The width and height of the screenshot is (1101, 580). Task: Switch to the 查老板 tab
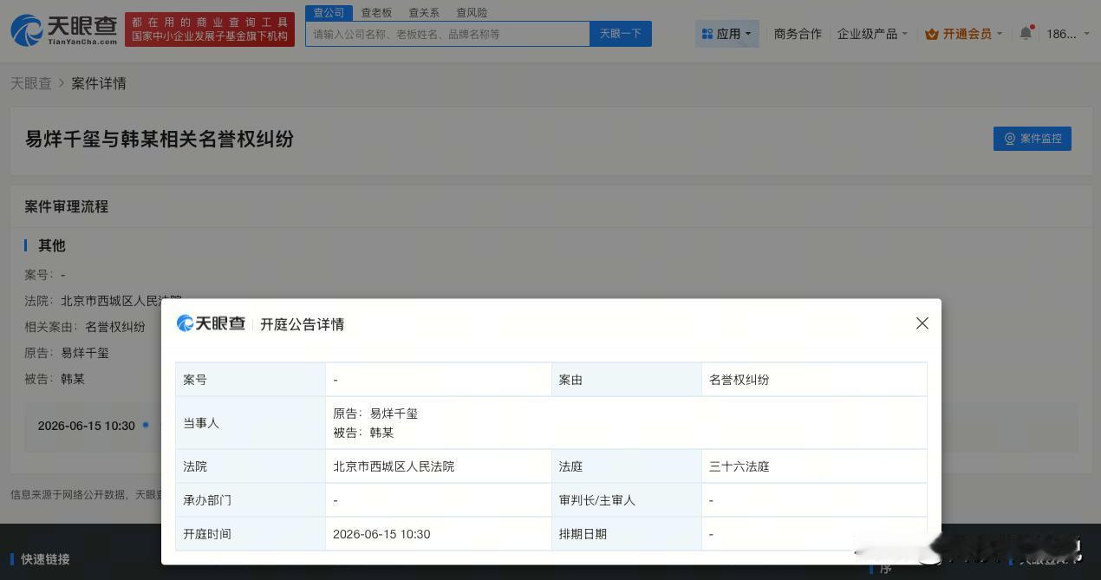pyautogui.click(x=376, y=12)
